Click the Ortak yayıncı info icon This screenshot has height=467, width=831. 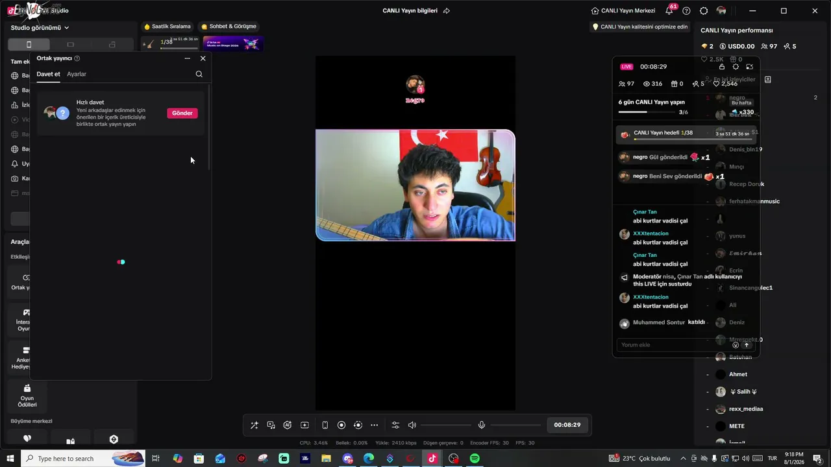pos(77,58)
